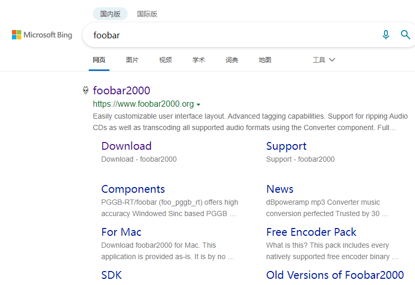Click the For Mac sitelink
This screenshot has height=285, width=415.
(121, 232)
